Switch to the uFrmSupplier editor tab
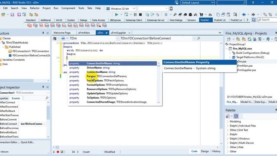This screenshot has width=277, height=156. 118,33
